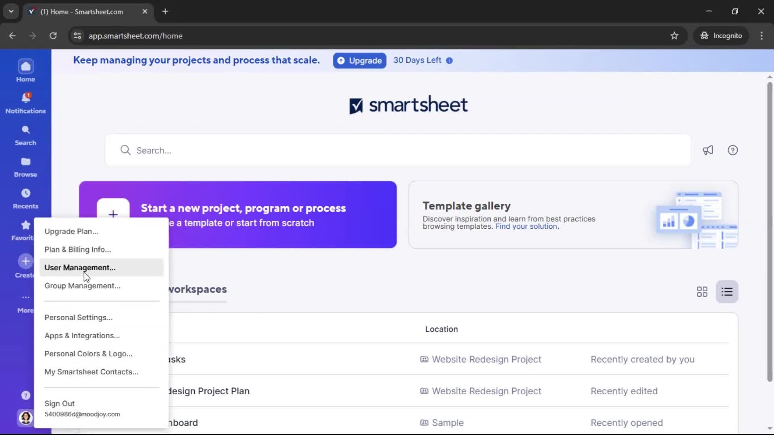
Task: Click the vertical page scrollbar
Action: point(770,232)
